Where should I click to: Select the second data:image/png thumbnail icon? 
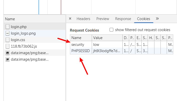(8, 59)
